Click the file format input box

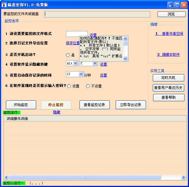77,34
